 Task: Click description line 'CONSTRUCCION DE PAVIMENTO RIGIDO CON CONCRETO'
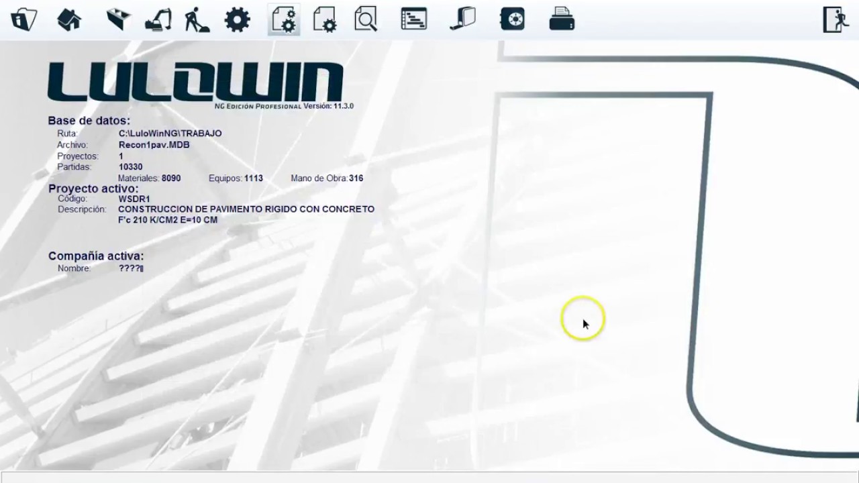tap(246, 209)
